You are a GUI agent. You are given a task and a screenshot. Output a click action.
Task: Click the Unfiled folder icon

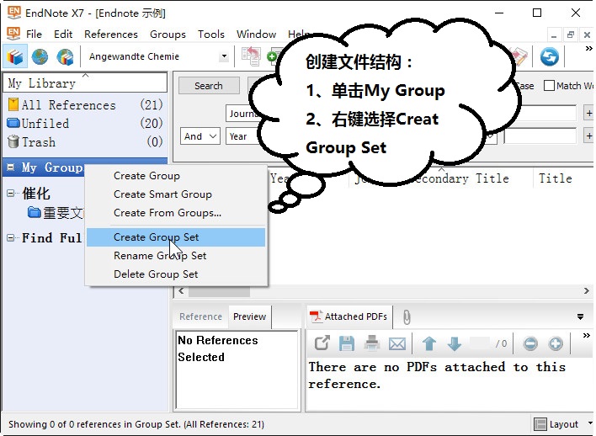[x=13, y=123]
